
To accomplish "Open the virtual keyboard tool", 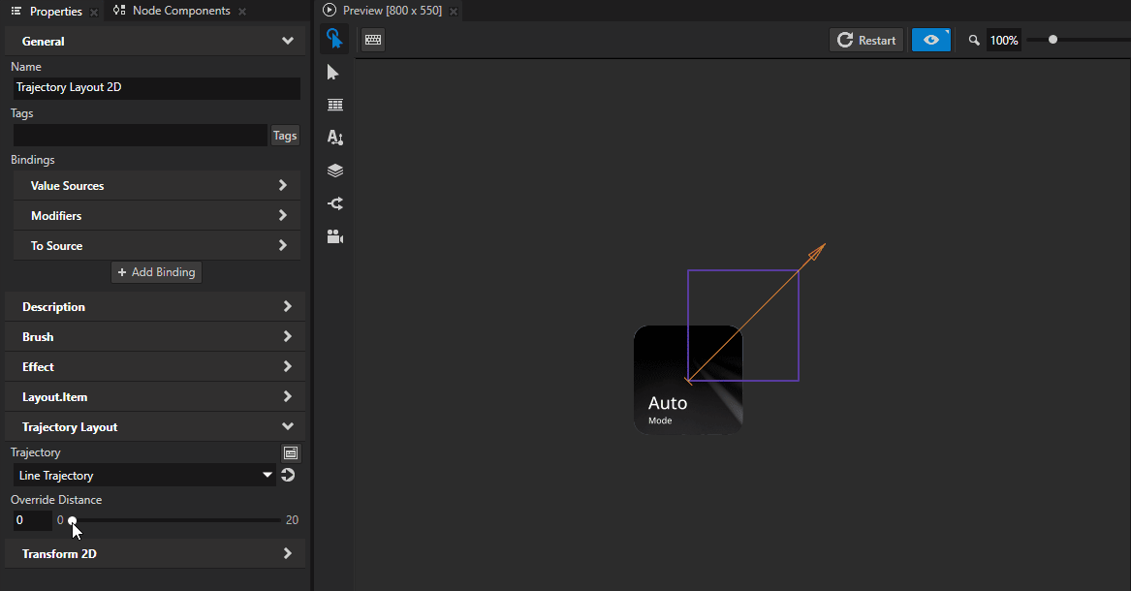I will pyautogui.click(x=372, y=39).
